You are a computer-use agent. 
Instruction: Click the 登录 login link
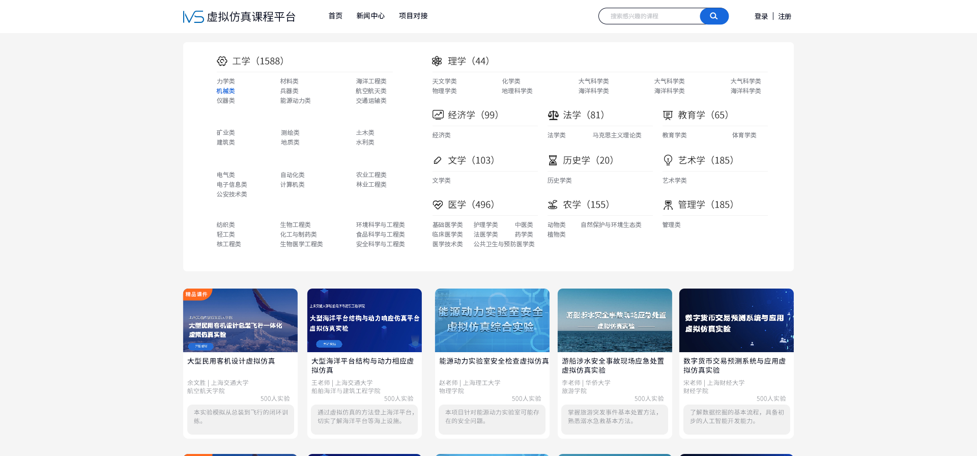[x=761, y=16]
